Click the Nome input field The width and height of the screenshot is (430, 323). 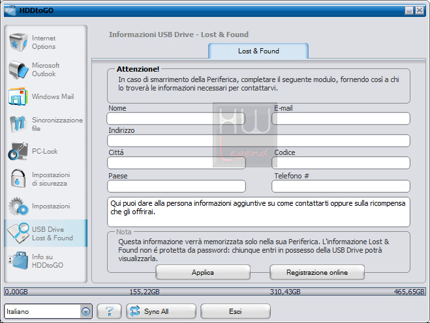176,119
